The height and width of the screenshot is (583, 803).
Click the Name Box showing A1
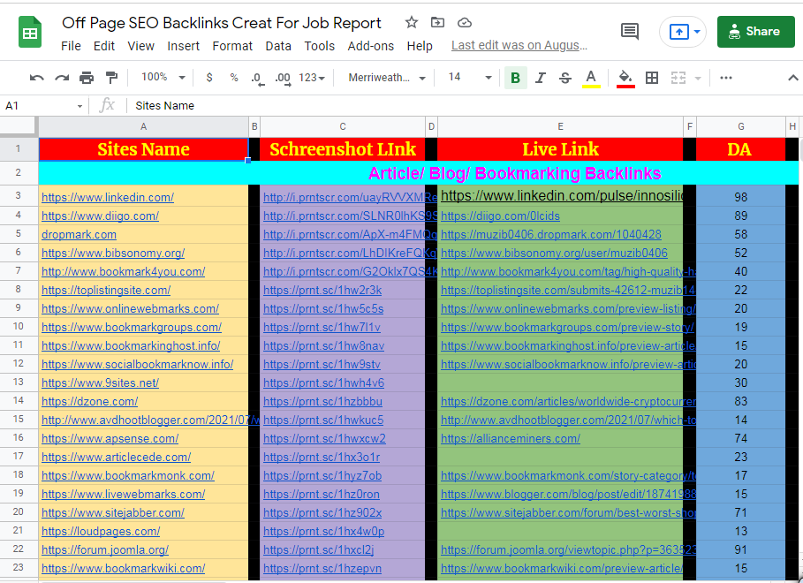(40, 105)
